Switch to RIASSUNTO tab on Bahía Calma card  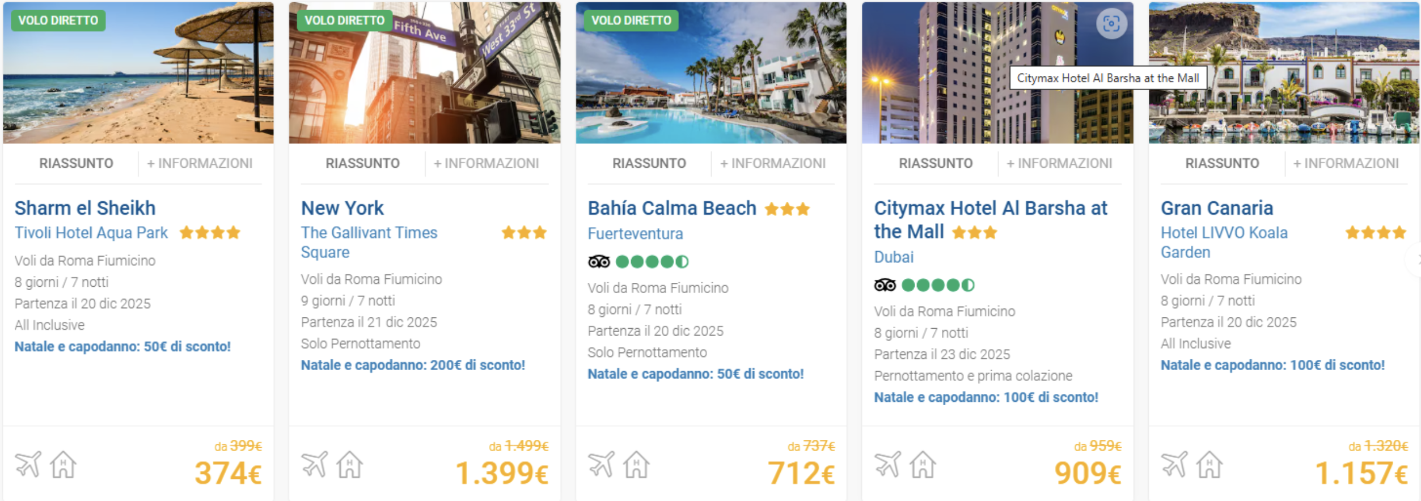[x=649, y=163]
